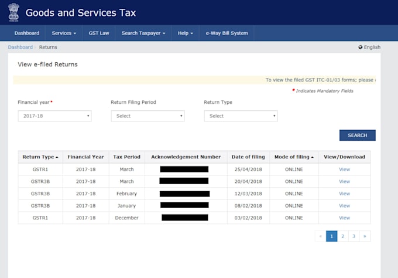Click the Acknowledgement Number column header

(186, 157)
